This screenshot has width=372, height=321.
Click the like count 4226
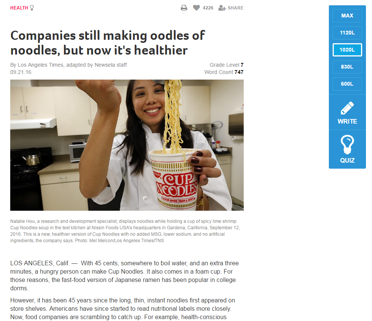208,8
